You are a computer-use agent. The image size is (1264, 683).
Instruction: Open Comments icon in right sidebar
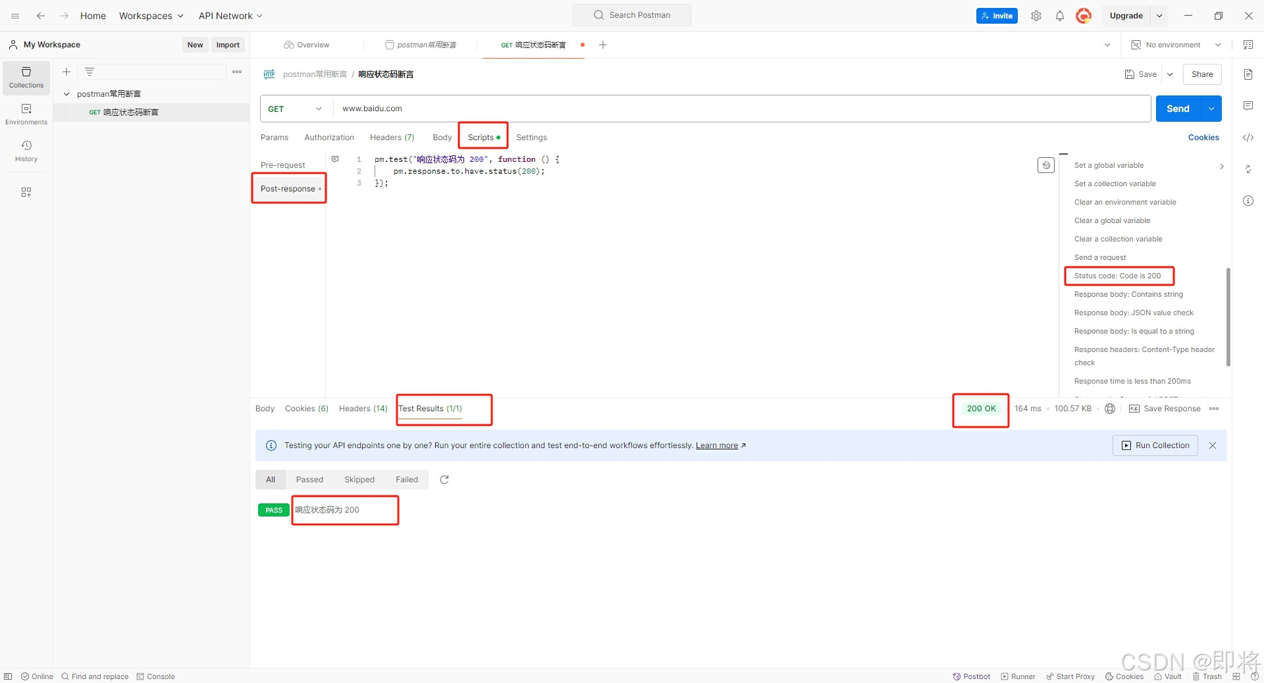[x=1248, y=106]
